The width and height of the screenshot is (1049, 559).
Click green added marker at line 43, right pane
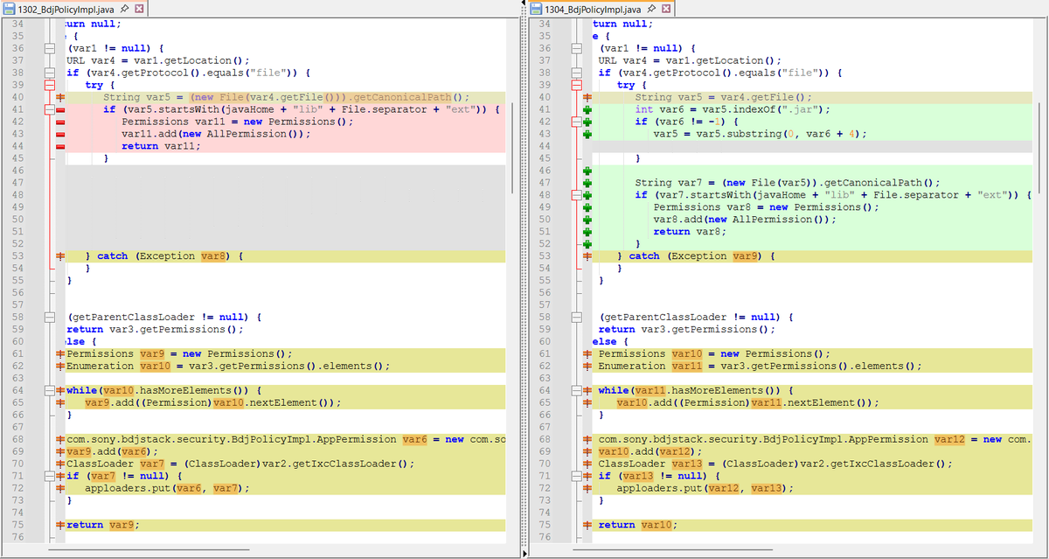[588, 134]
